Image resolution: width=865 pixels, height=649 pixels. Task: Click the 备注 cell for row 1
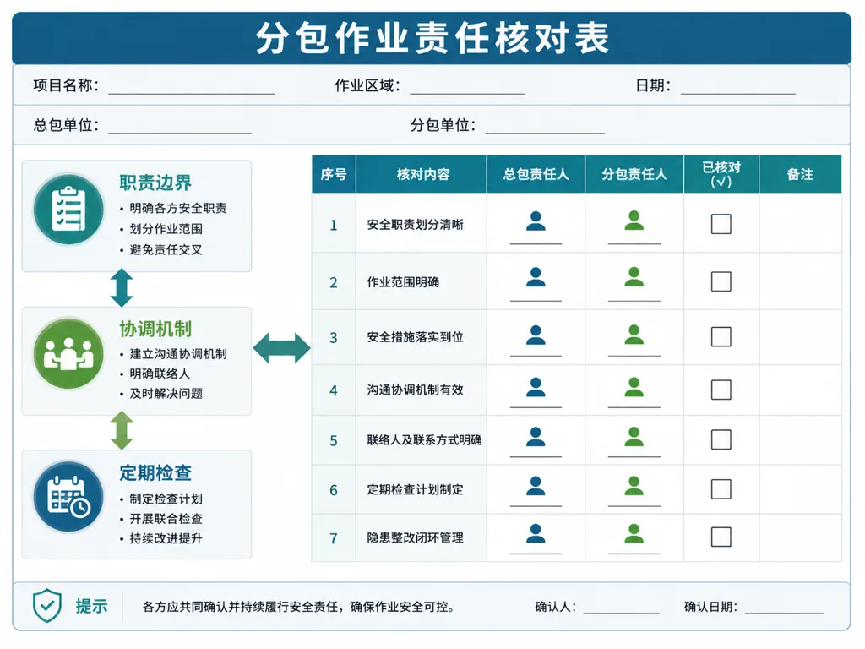tap(801, 223)
